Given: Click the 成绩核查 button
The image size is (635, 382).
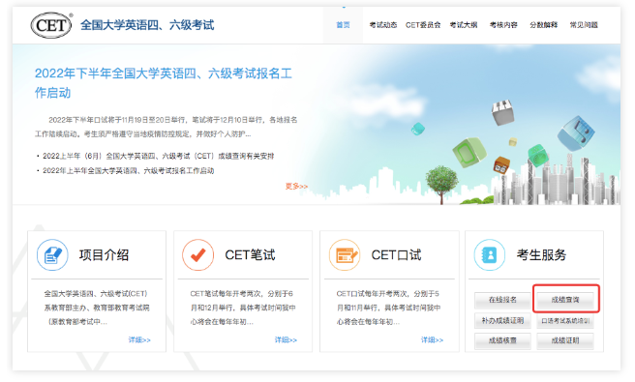Looking at the screenshot, I should tap(502, 340).
